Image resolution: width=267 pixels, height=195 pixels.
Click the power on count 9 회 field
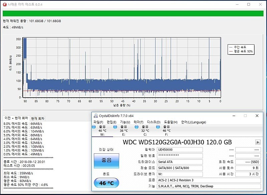point(248,168)
